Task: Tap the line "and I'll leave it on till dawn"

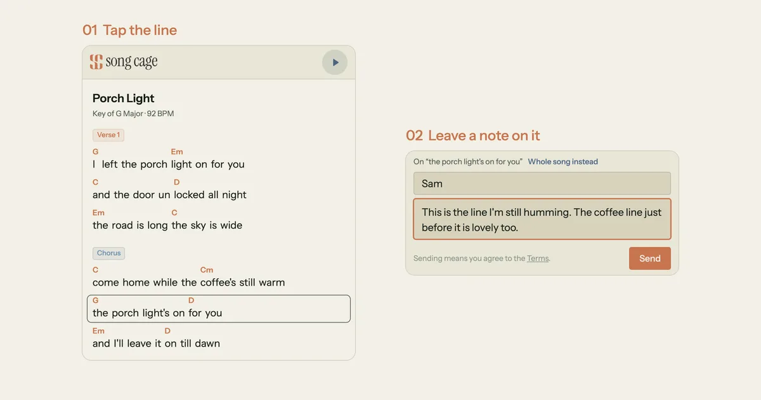Action: coord(156,343)
